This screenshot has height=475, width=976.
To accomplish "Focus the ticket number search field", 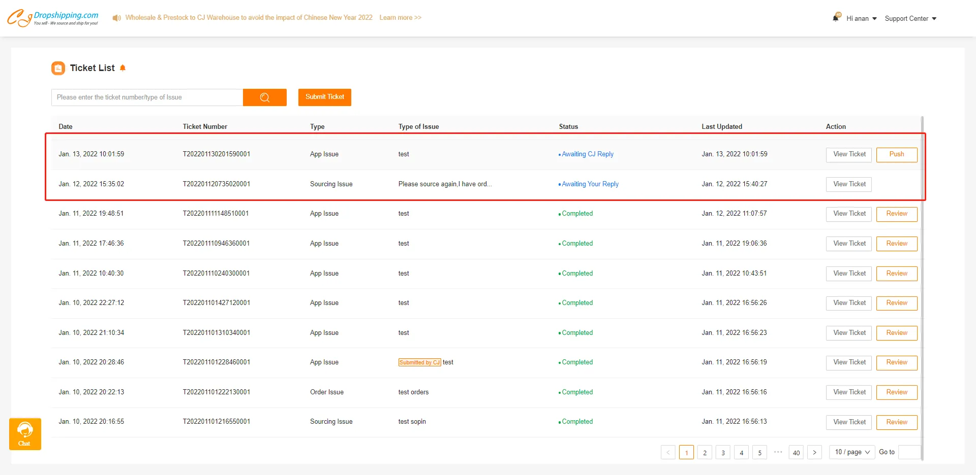I will tap(147, 97).
